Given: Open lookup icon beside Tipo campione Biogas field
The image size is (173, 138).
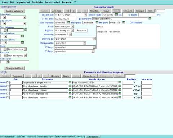Looking at the screenshot, I should pos(150,18).
